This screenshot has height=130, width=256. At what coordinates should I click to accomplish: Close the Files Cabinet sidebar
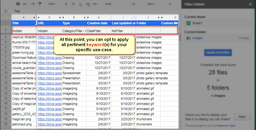pyautogui.click(x=250, y=4)
